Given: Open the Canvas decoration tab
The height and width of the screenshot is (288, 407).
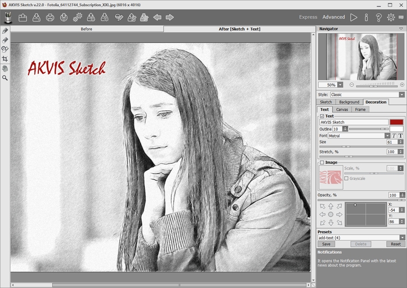Looking at the screenshot, I should [x=342, y=109].
